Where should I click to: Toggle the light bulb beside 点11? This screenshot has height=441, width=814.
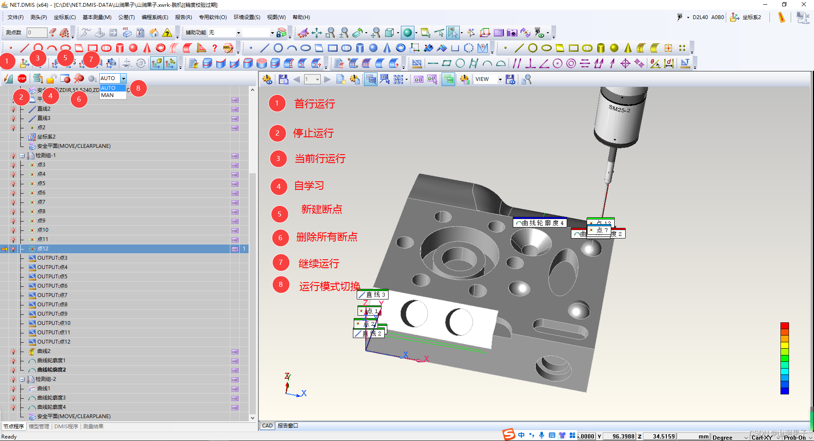coord(14,239)
